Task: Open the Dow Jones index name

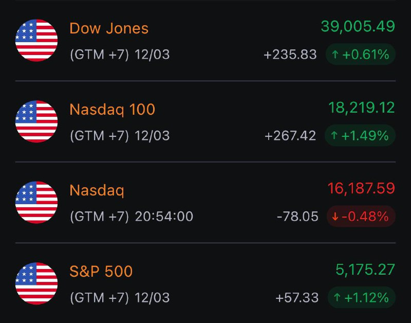Action: point(109,28)
